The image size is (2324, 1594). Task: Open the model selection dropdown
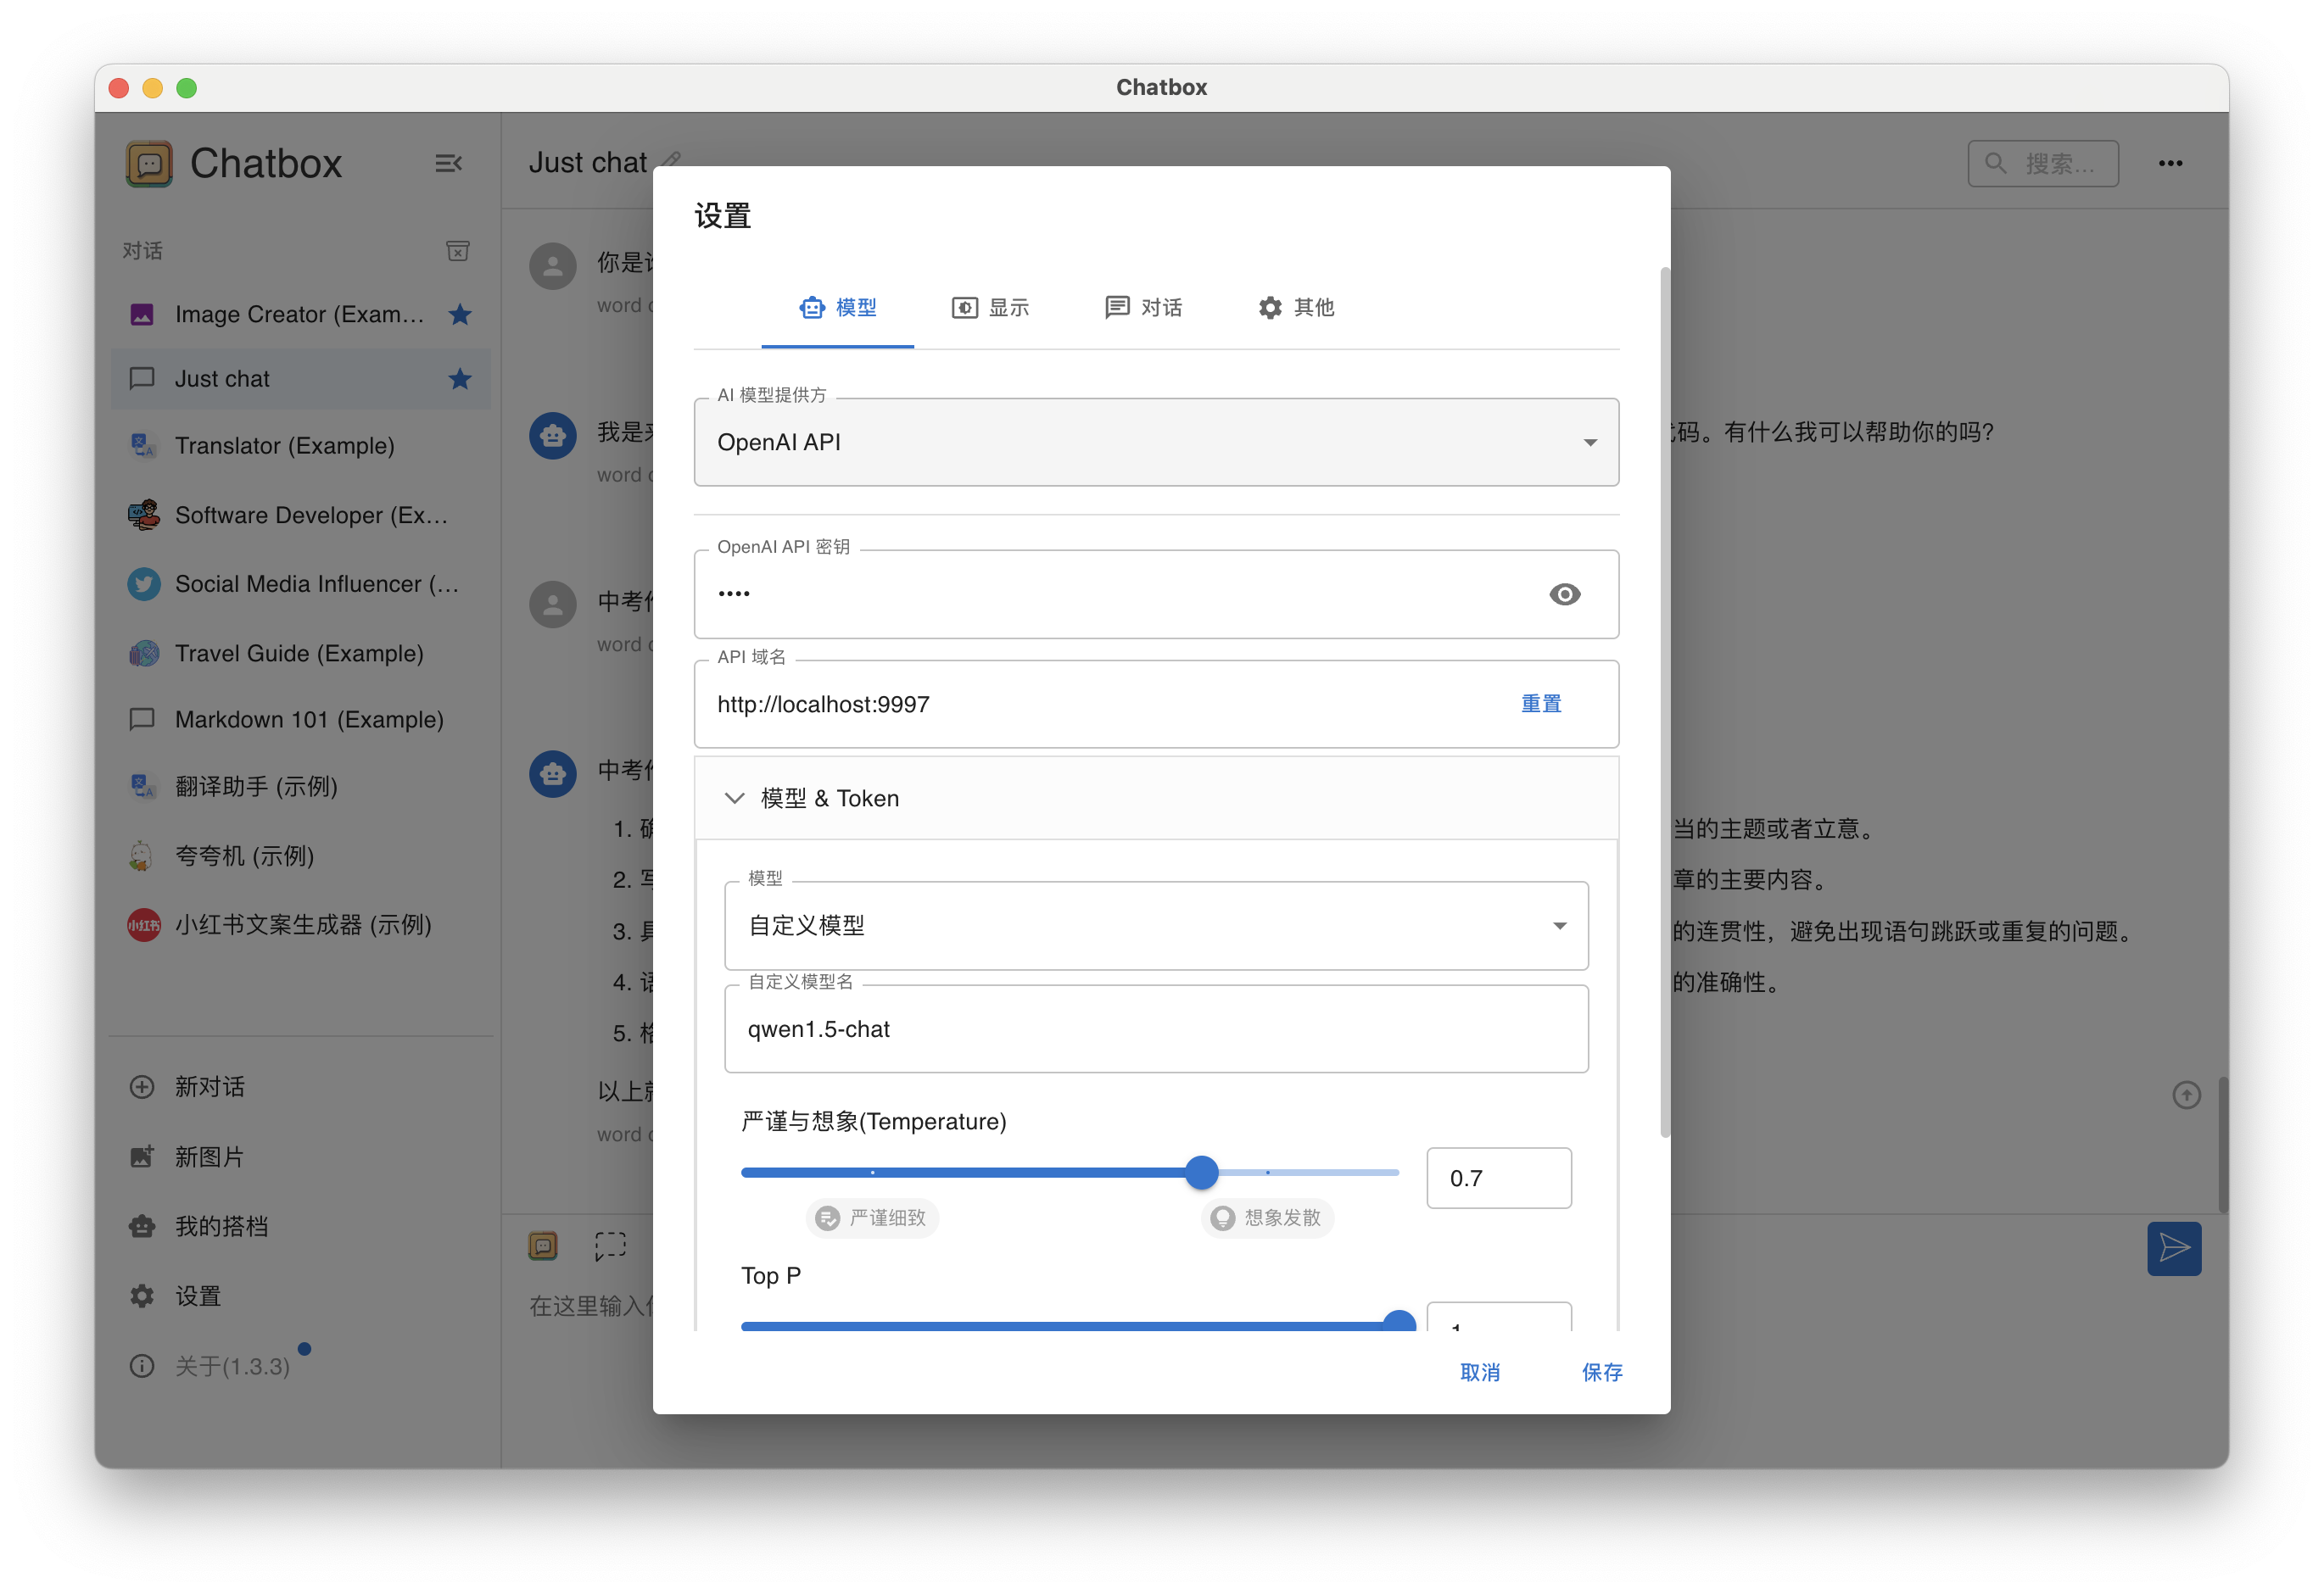(1156, 925)
